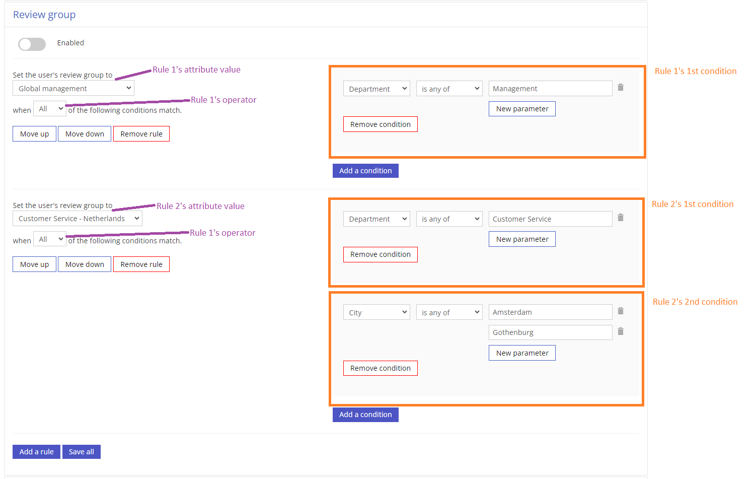Image resolution: width=755 pixels, height=479 pixels.
Task: Click trash icon beside Customer Service parameter
Action: pos(621,218)
